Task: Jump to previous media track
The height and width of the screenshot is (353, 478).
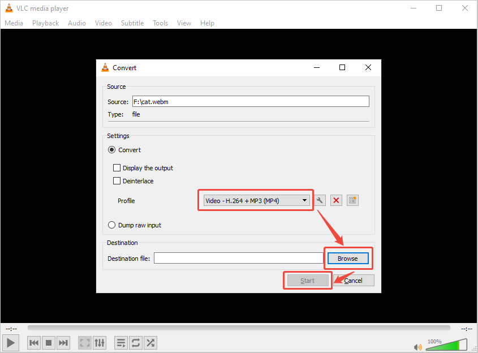Action: tap(34, 343)
